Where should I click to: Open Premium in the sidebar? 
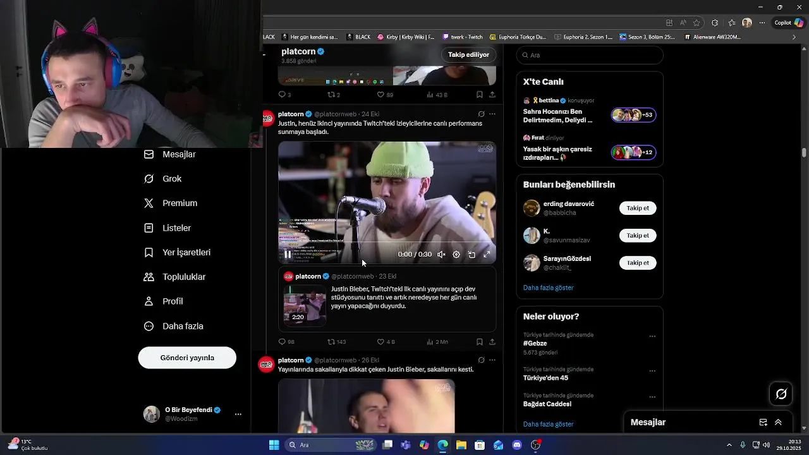171,203
